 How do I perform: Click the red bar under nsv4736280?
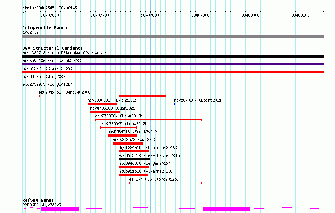pos(105,112)
